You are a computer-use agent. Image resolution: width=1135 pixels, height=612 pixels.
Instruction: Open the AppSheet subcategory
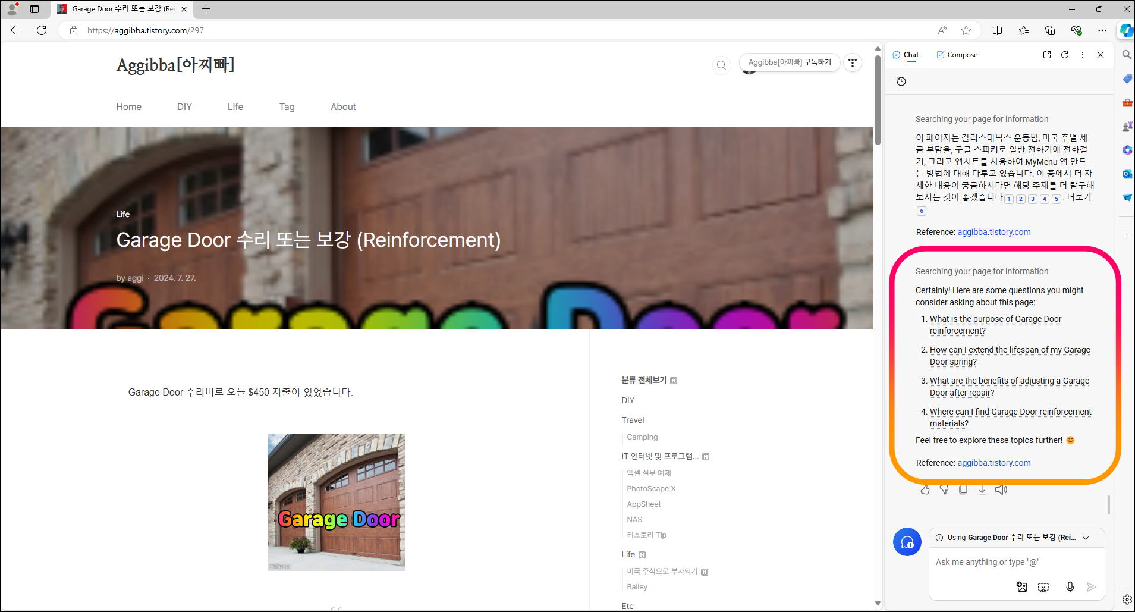[x=644, y=504]
